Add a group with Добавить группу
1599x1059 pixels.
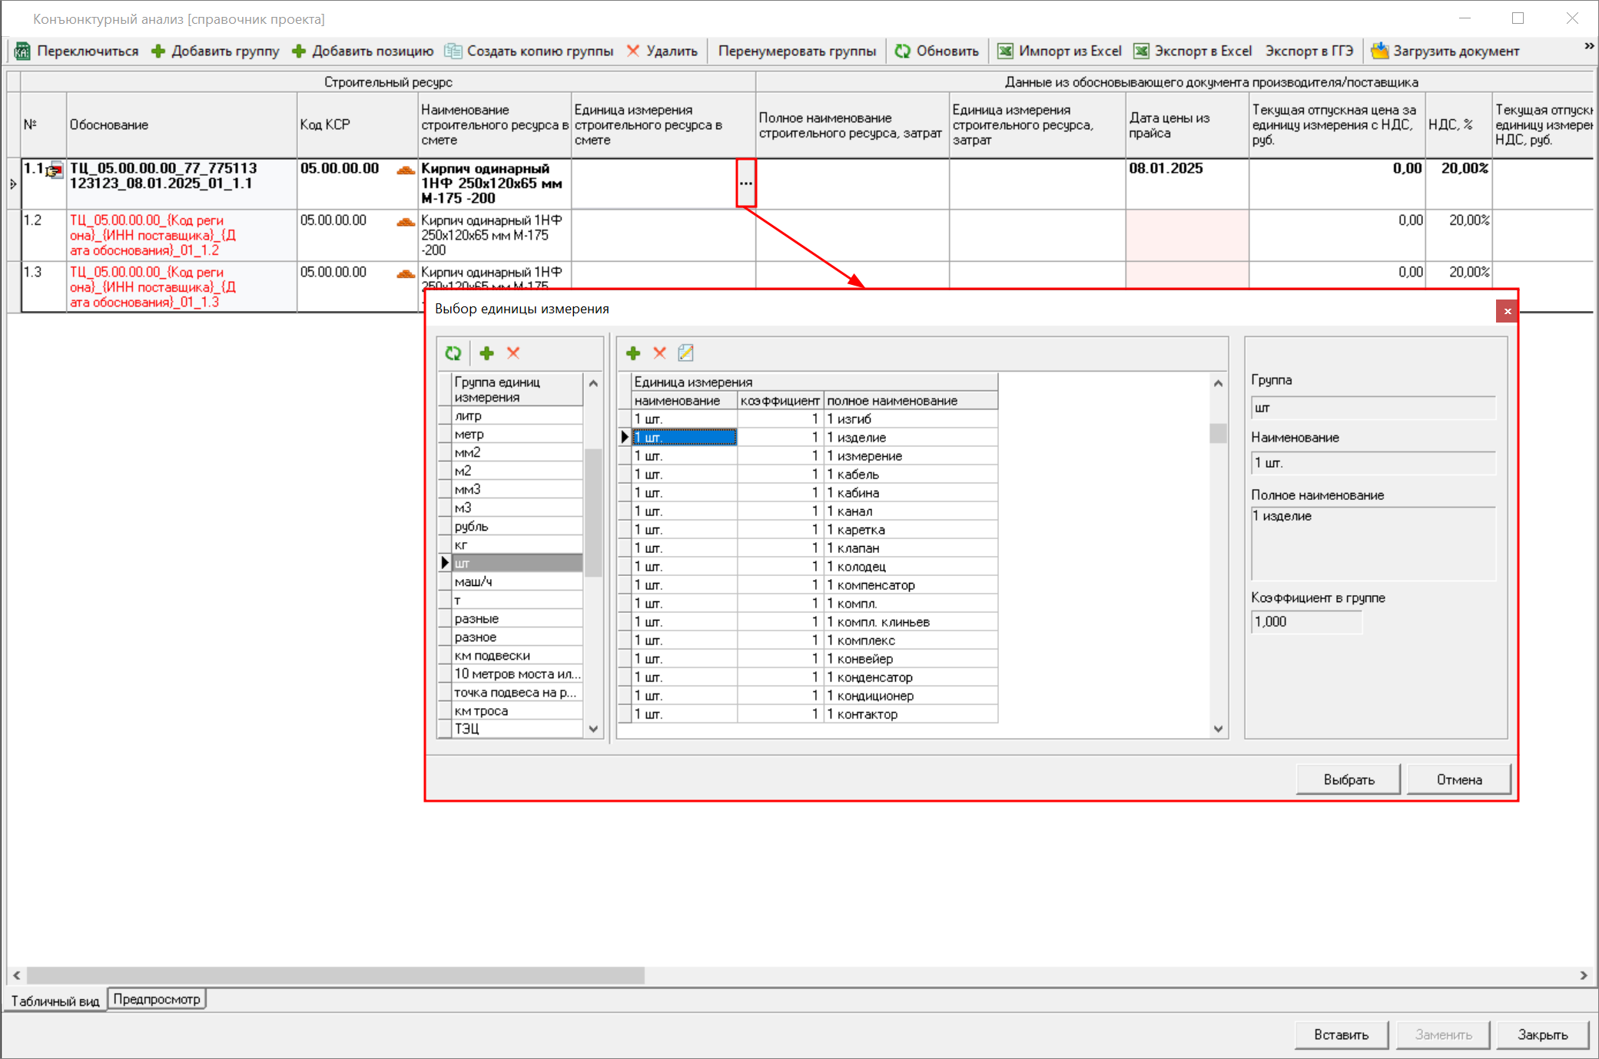click(x=215, y=51)
